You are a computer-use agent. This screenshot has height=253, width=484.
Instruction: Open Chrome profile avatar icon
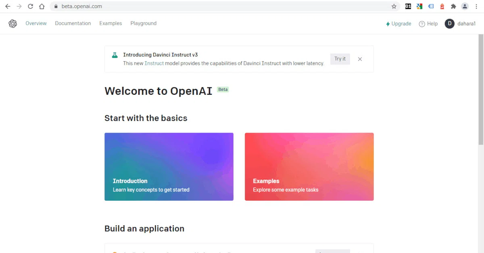pyautogui.click(x=465, y=6)
